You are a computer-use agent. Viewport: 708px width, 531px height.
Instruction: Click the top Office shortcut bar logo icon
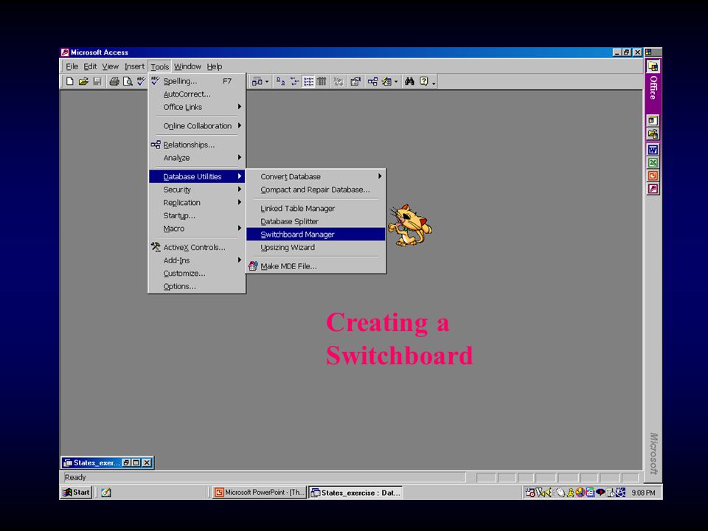[653, 67]
